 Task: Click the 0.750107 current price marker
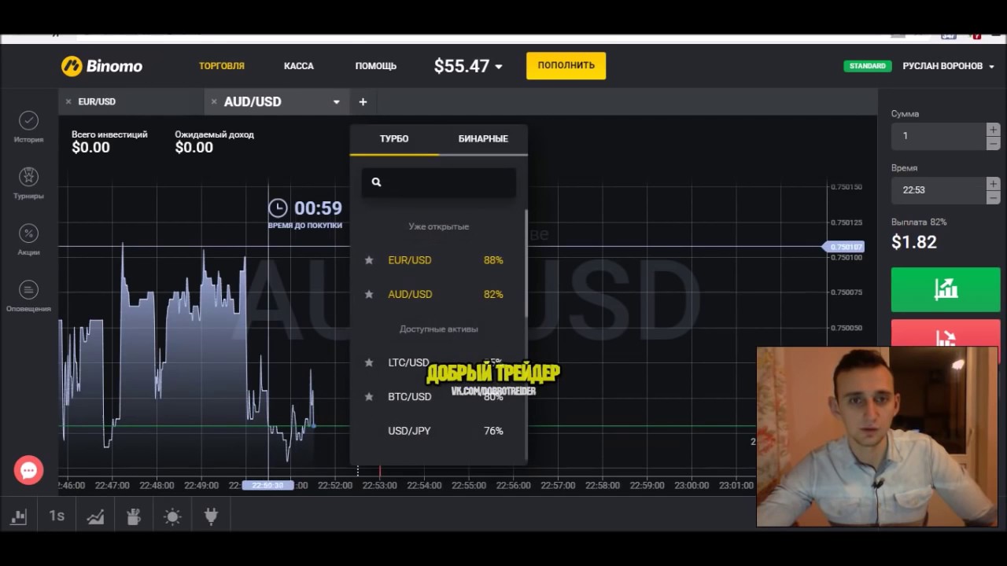tap(843, 247)
